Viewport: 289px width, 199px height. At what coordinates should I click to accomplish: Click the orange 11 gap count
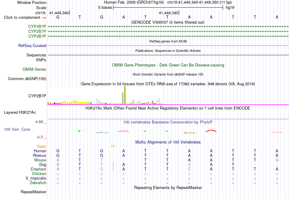(113, 147)
